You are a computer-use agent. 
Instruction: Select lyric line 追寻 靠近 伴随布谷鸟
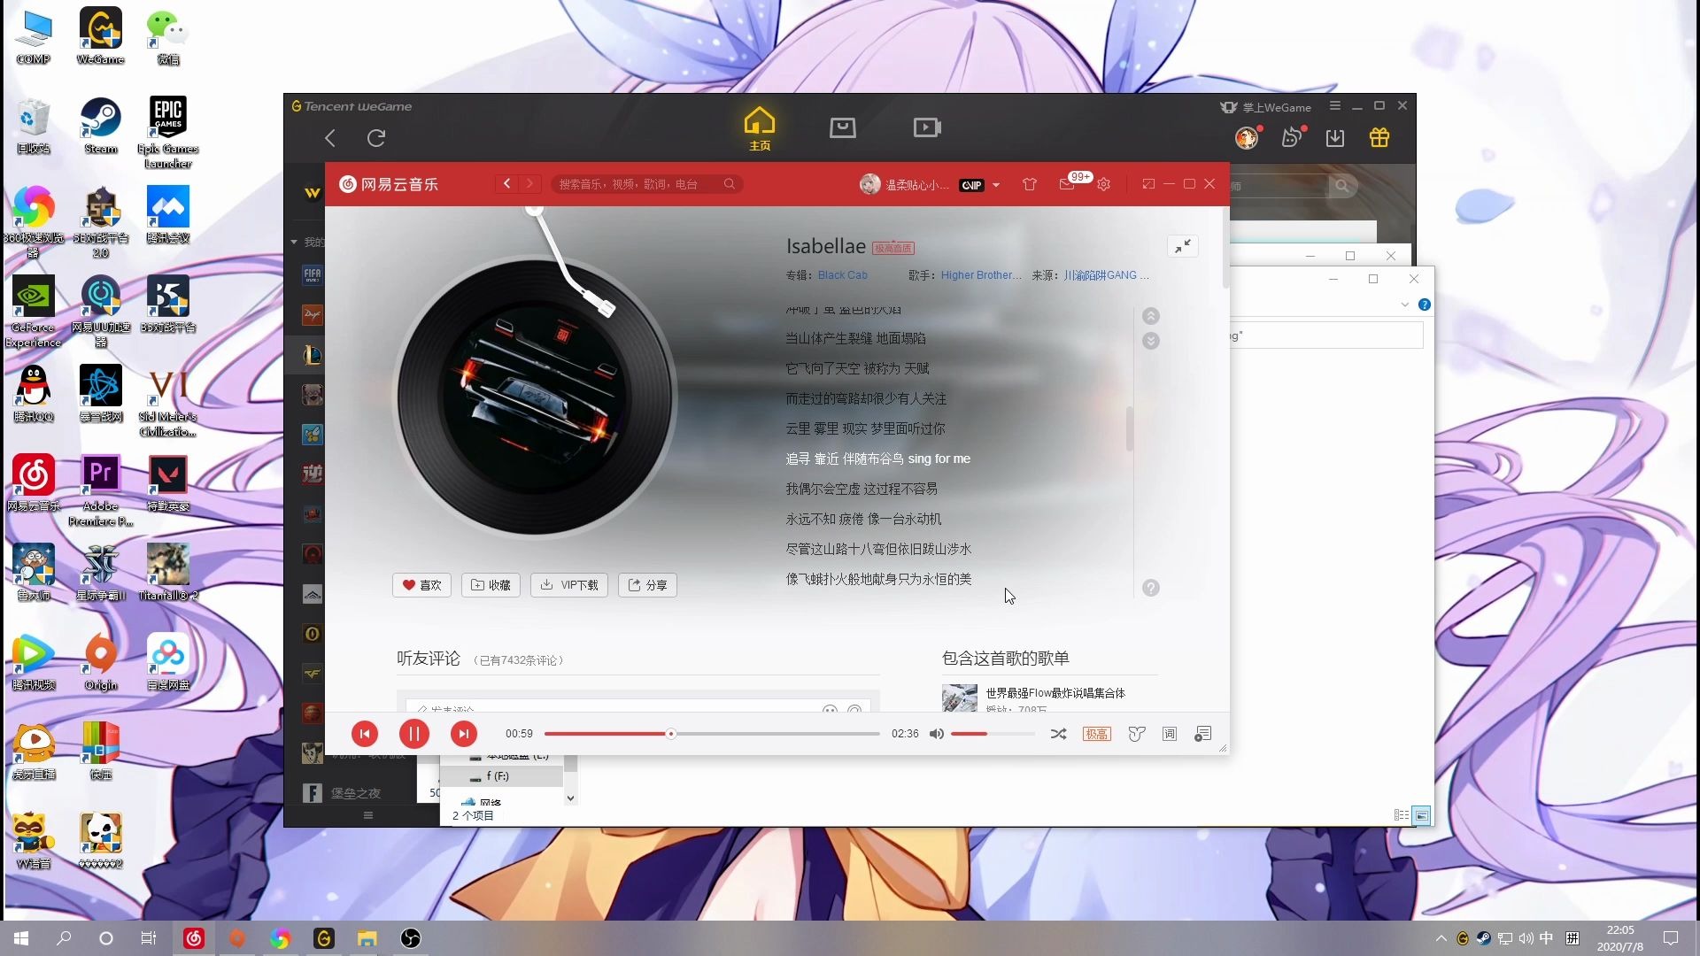877,459
